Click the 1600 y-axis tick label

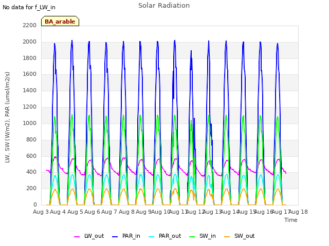coord(30,74)
